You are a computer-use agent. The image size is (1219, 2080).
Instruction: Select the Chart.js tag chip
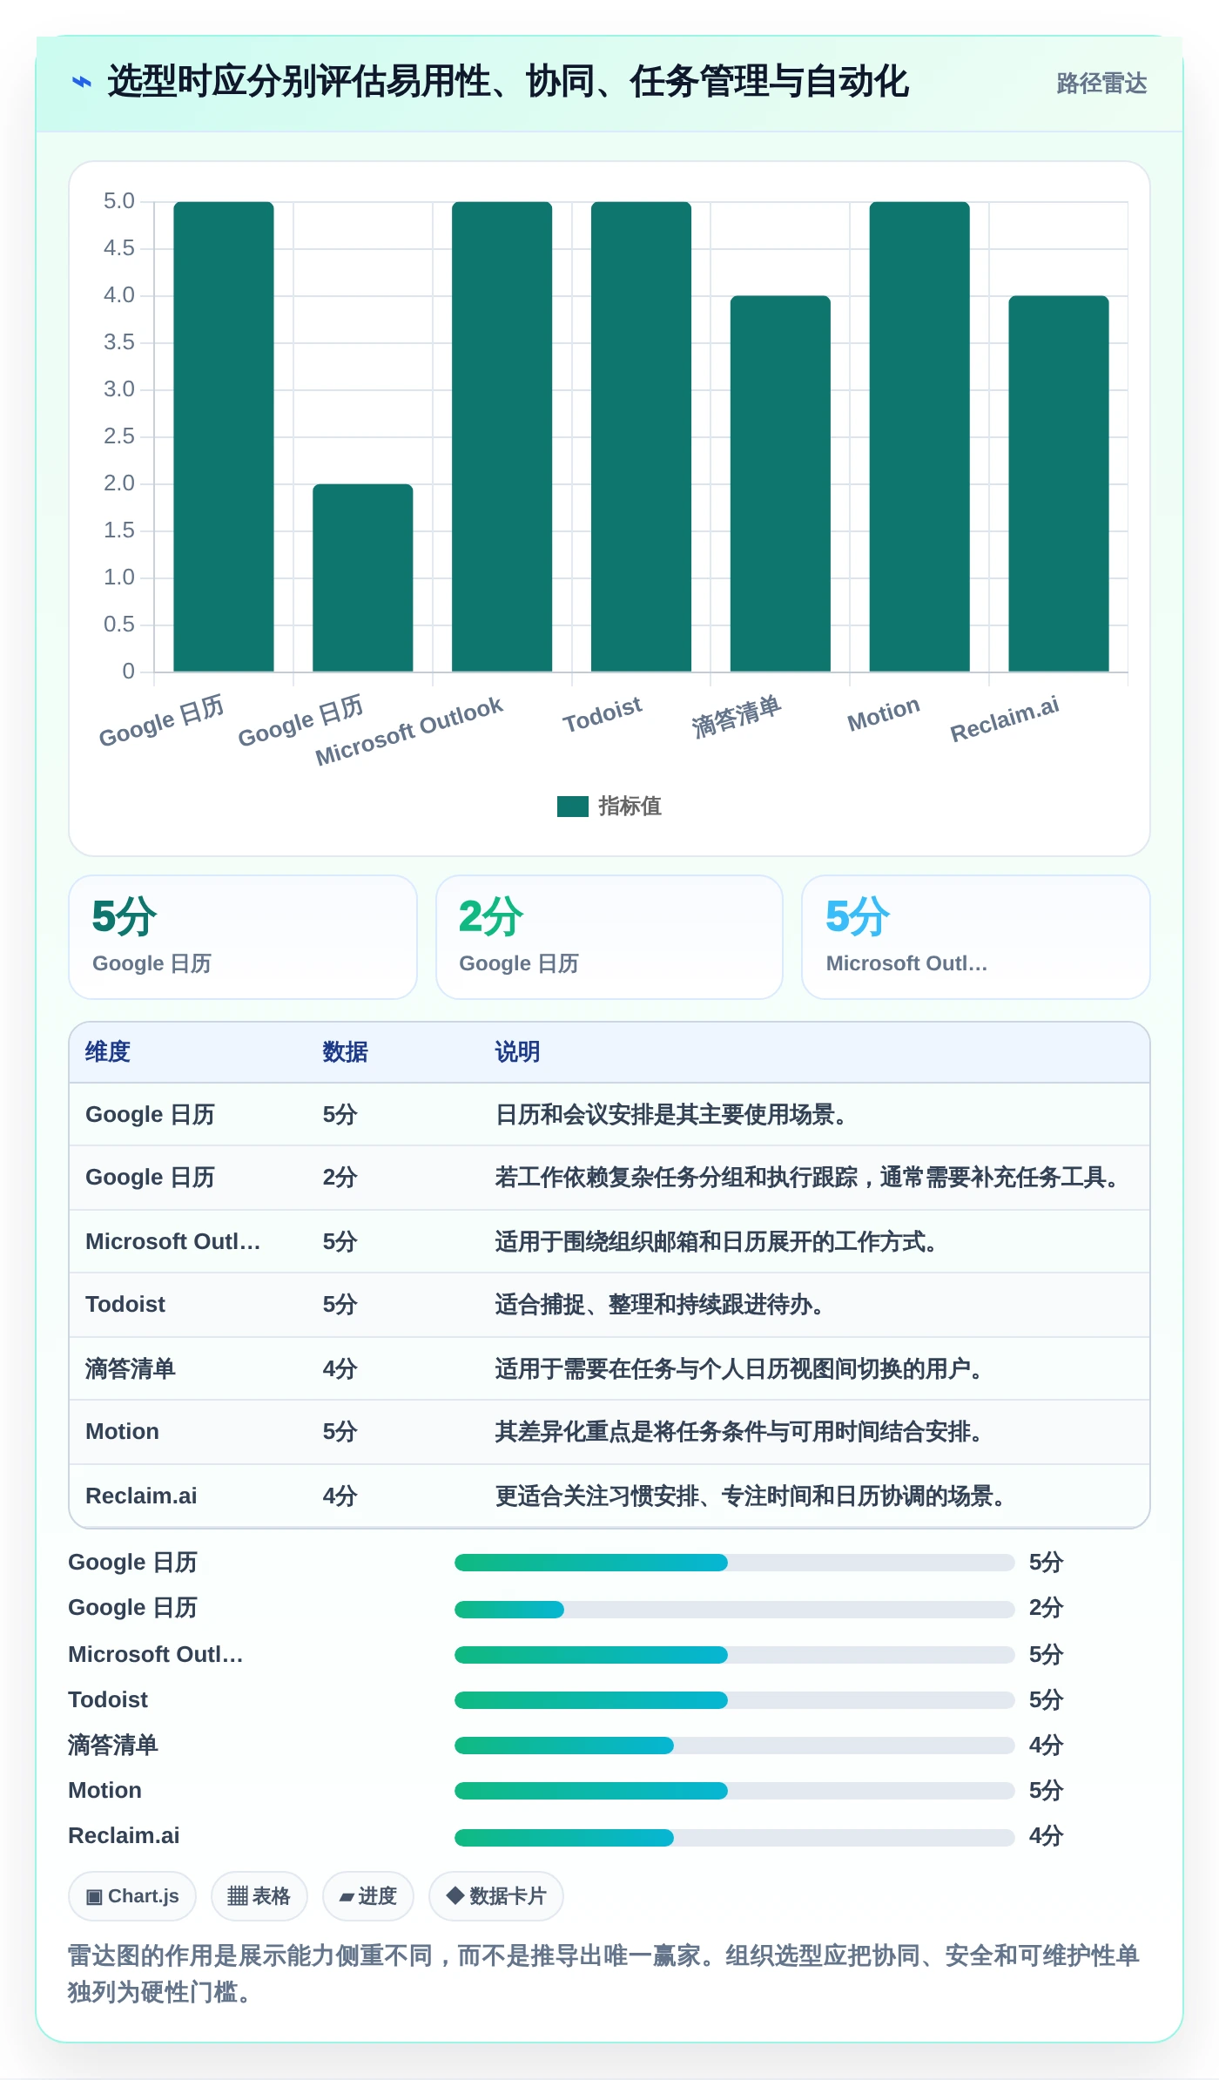click(132, 1895)
